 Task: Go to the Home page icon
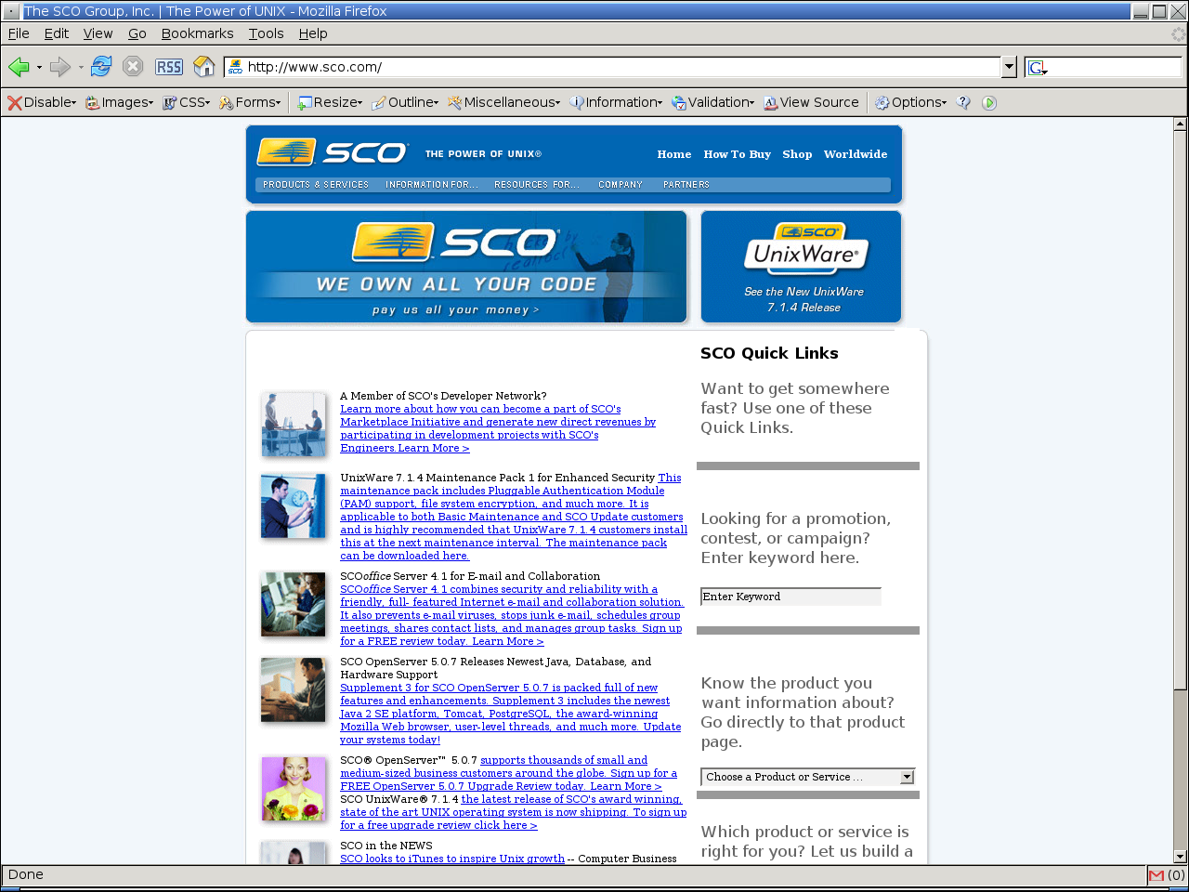204,67
